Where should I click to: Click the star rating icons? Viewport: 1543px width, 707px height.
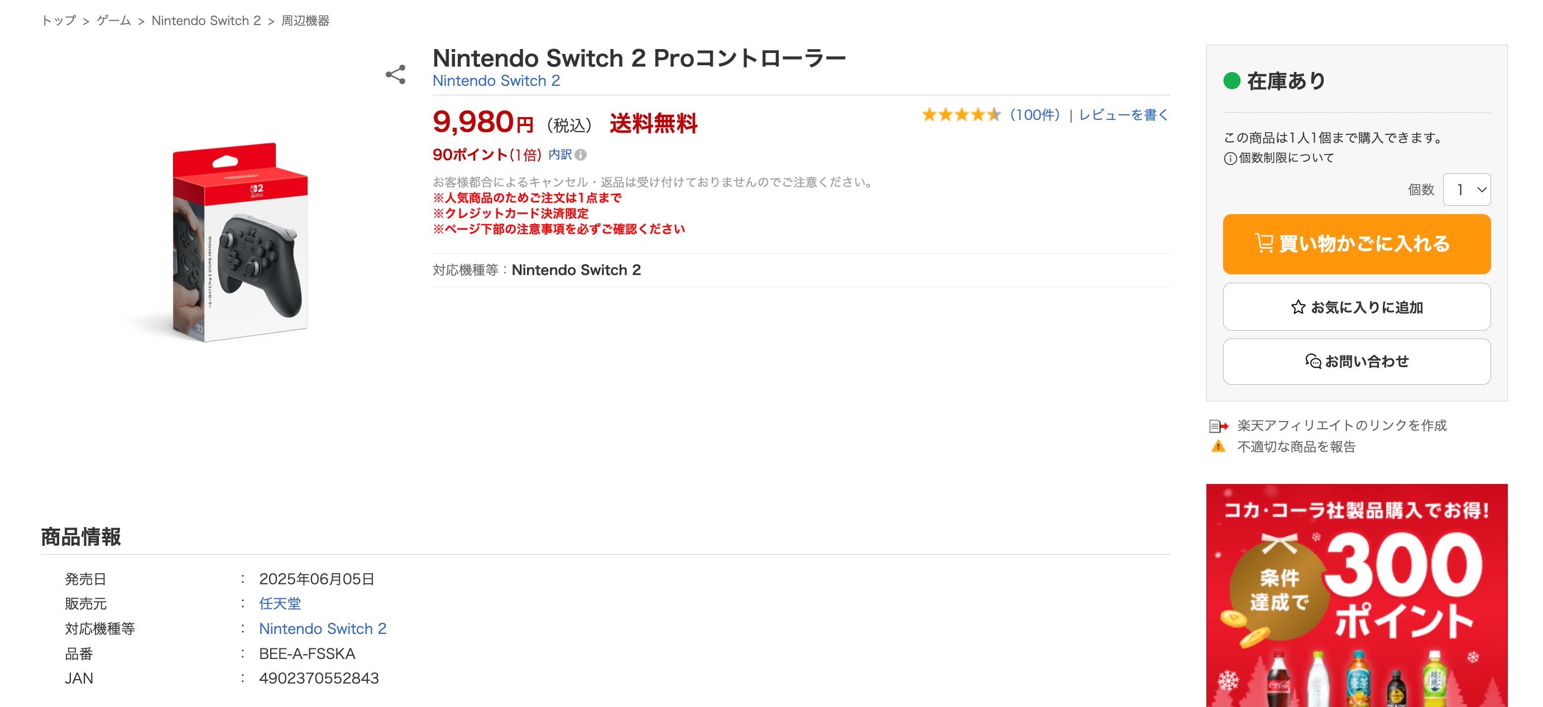[961, 115]
